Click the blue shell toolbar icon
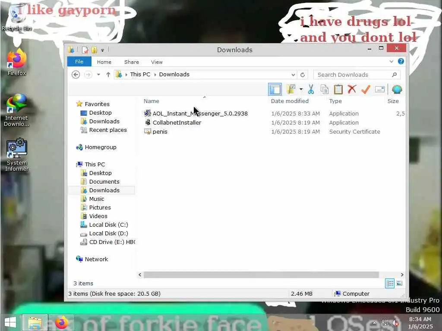Image resolution: width=442 pixels, height=331 pixels. coord(397,90)
